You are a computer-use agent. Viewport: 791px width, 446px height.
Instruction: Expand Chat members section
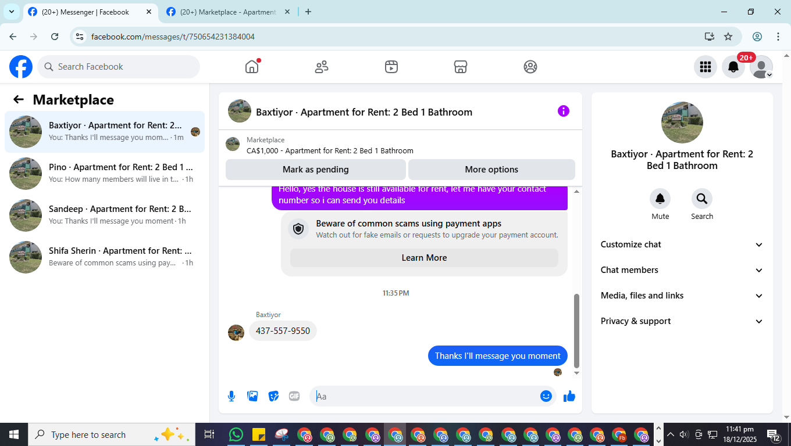click(682, 270)
